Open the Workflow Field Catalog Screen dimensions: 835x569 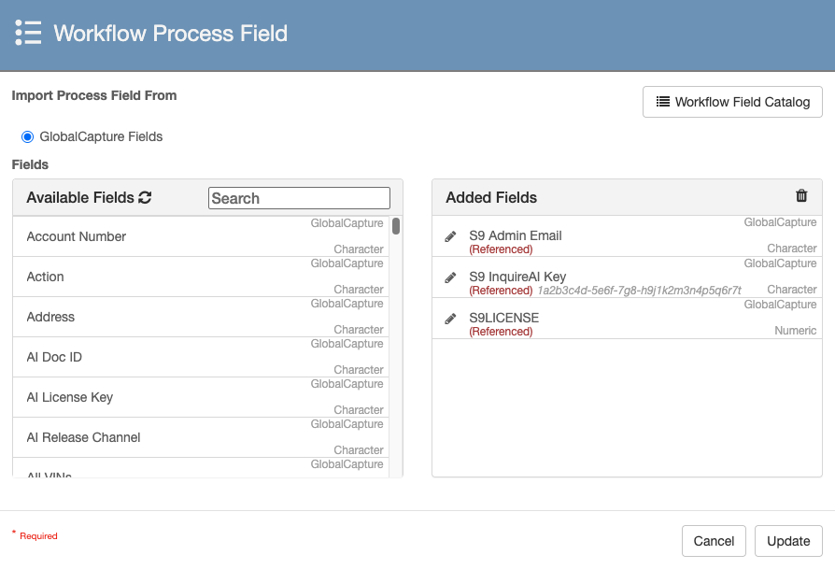pos(732,102)
